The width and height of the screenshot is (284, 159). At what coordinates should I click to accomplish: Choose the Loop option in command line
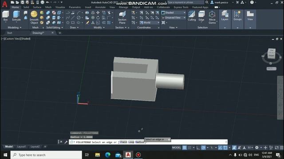tap(131, 142)
